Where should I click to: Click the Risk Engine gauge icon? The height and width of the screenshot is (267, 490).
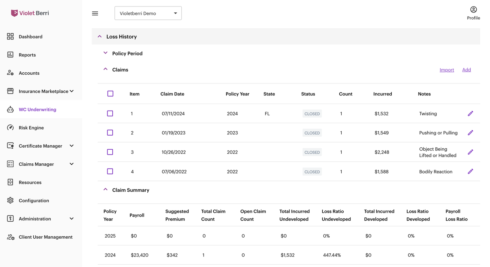pyautogui.click(x=10, y=127)
